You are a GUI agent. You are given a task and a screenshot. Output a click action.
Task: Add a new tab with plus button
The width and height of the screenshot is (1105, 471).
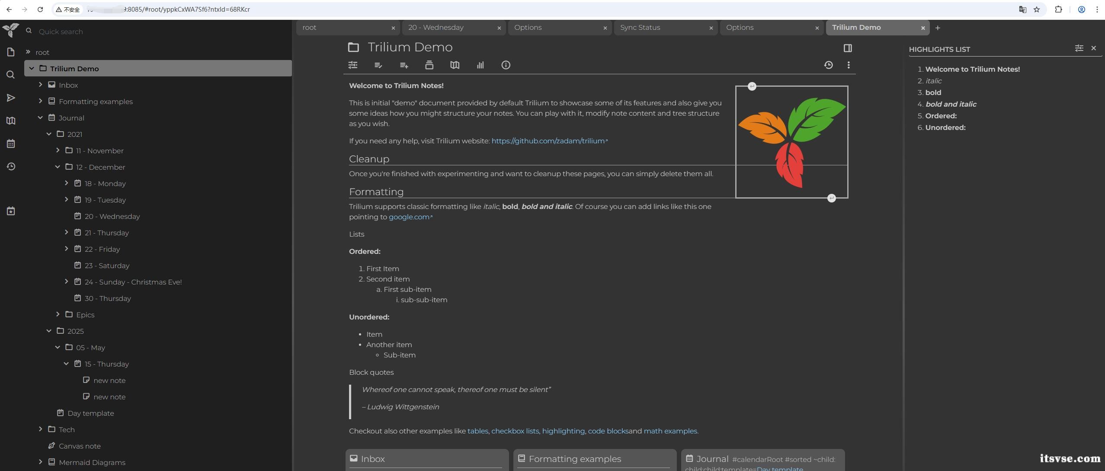tap(938, 28)
